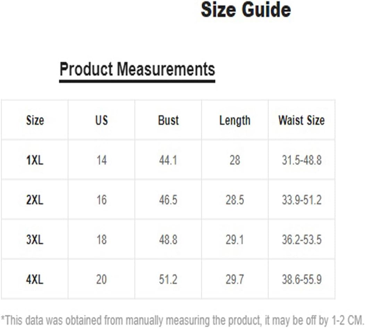This screenshot has height=328, width=365.
Task: Click the waist range 38.6-55.9 cell
Action: (x=302, y=280)
